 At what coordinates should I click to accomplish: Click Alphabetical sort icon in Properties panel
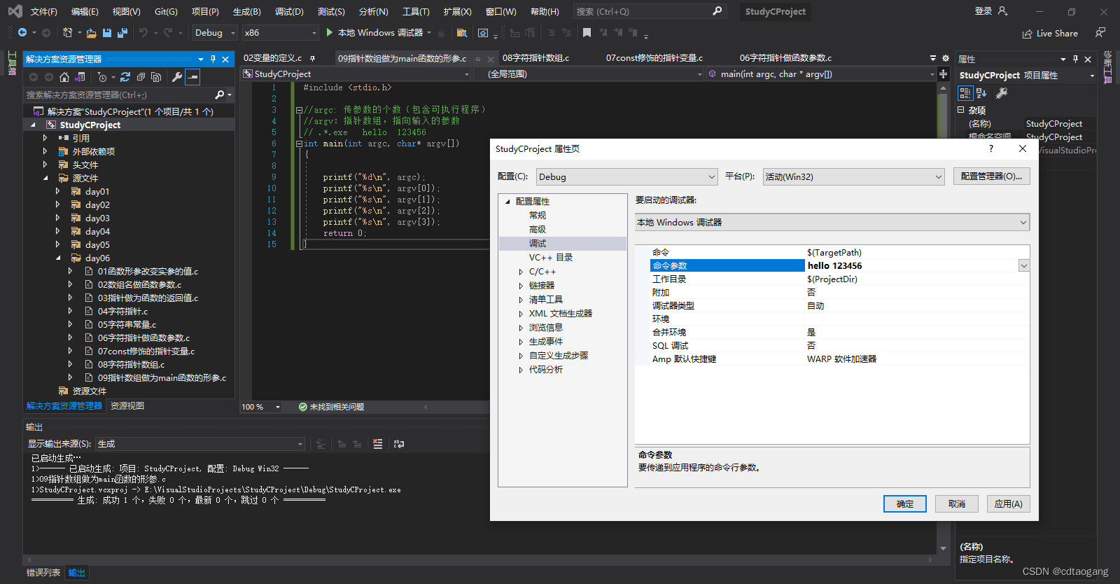tap(981, 93)
